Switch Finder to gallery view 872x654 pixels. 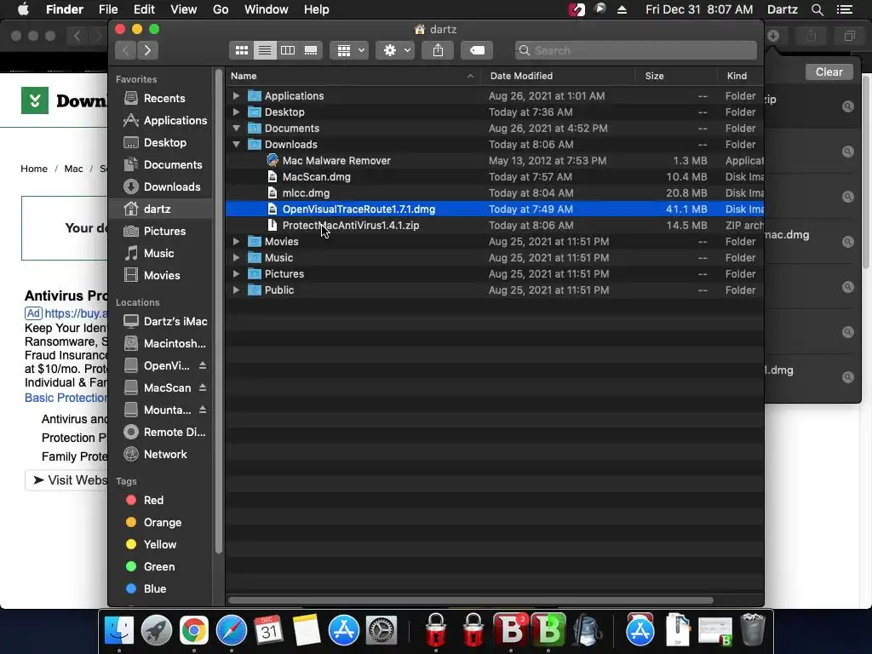click(311, 50)
